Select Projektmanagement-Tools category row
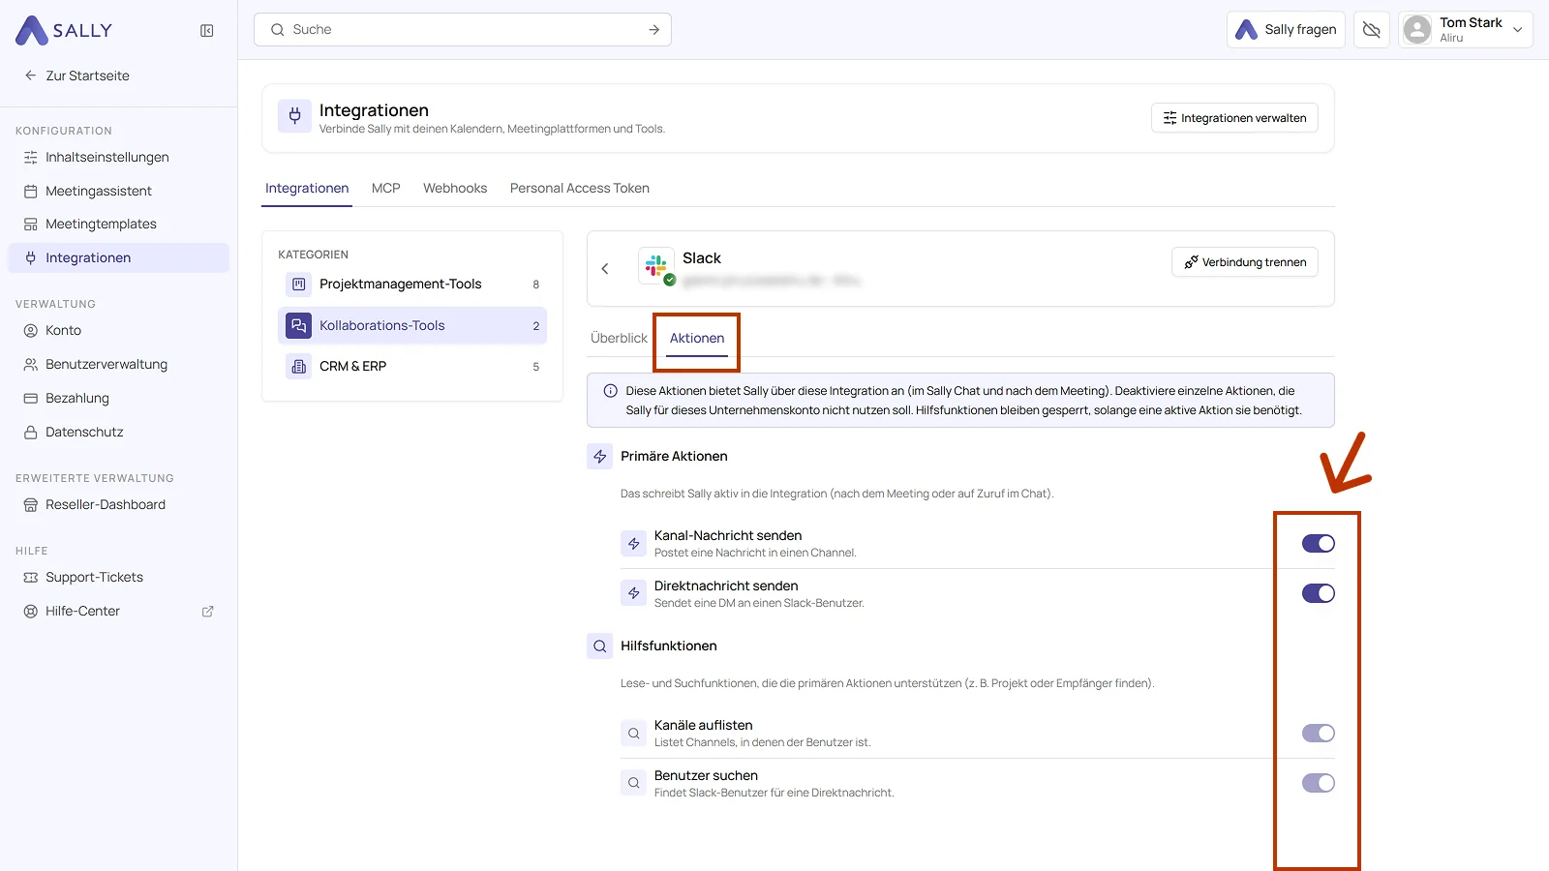The width and height of the screenshot is (1549, 871). [412, 285]
